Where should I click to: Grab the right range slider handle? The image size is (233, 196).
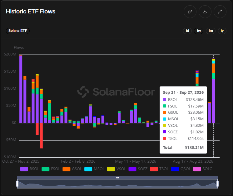point(218,184)
